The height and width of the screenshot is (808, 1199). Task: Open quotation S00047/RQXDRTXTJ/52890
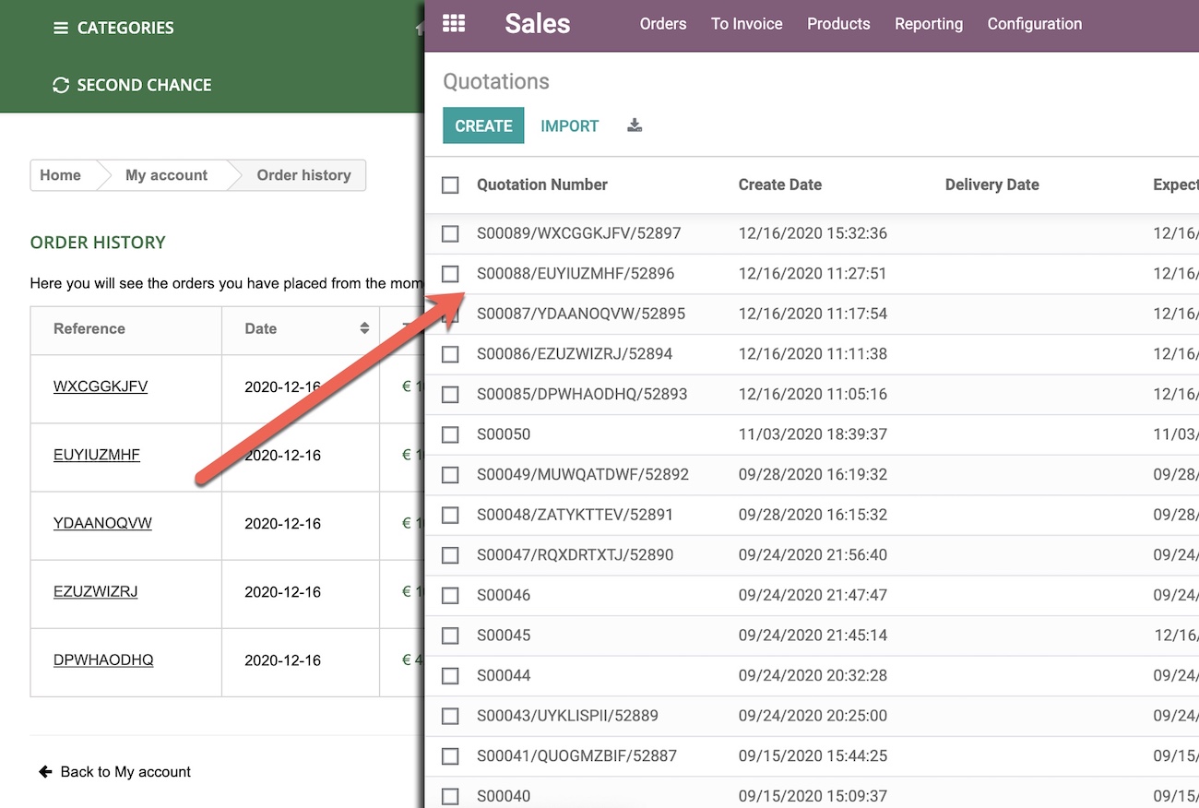click(576, 555)
